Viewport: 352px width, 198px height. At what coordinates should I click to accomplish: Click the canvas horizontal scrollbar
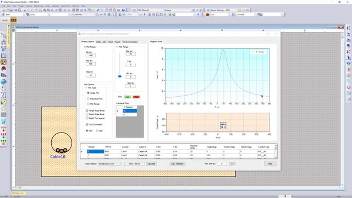tap(178, 188)
